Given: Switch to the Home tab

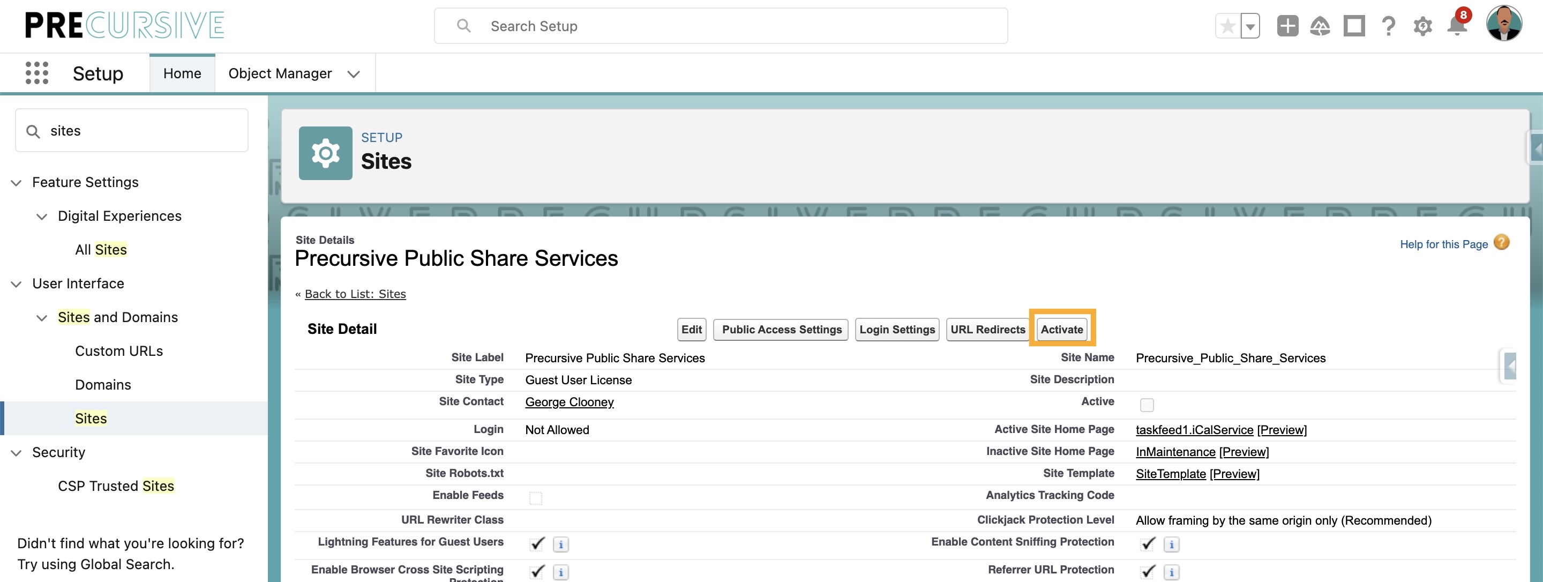Looking at the screenshot, I should (182, 73).
